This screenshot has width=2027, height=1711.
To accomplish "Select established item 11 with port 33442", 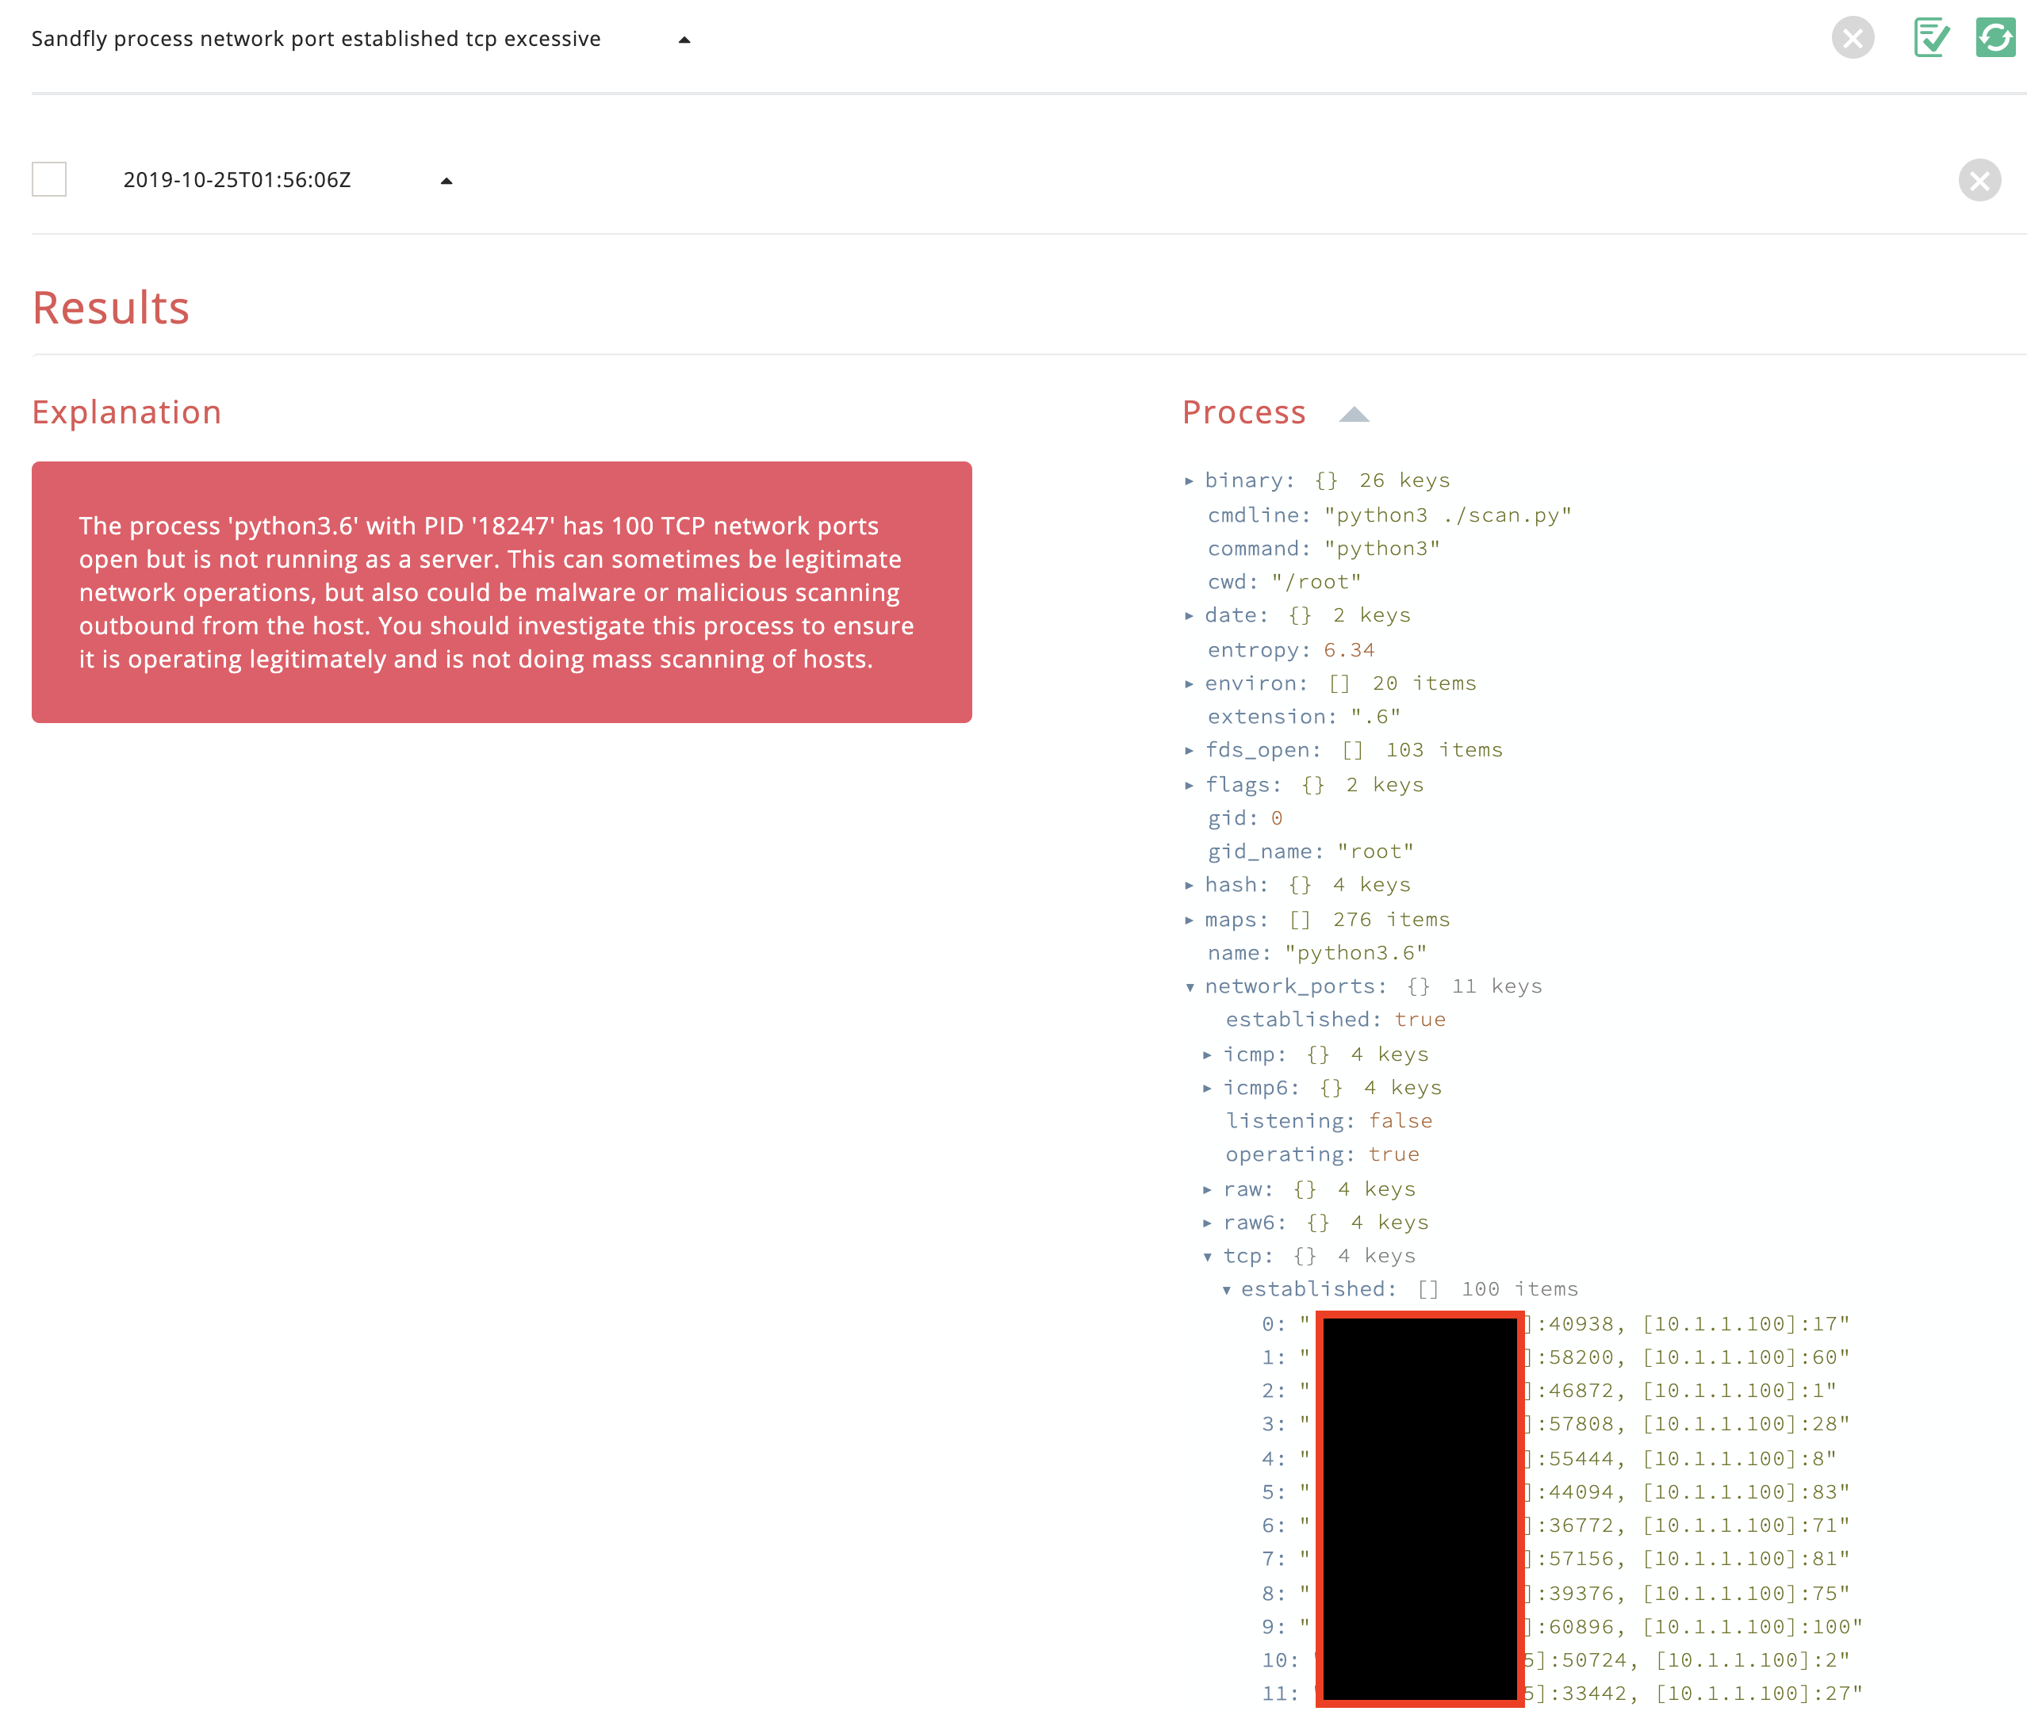I will click(x=1562, y=1694).
